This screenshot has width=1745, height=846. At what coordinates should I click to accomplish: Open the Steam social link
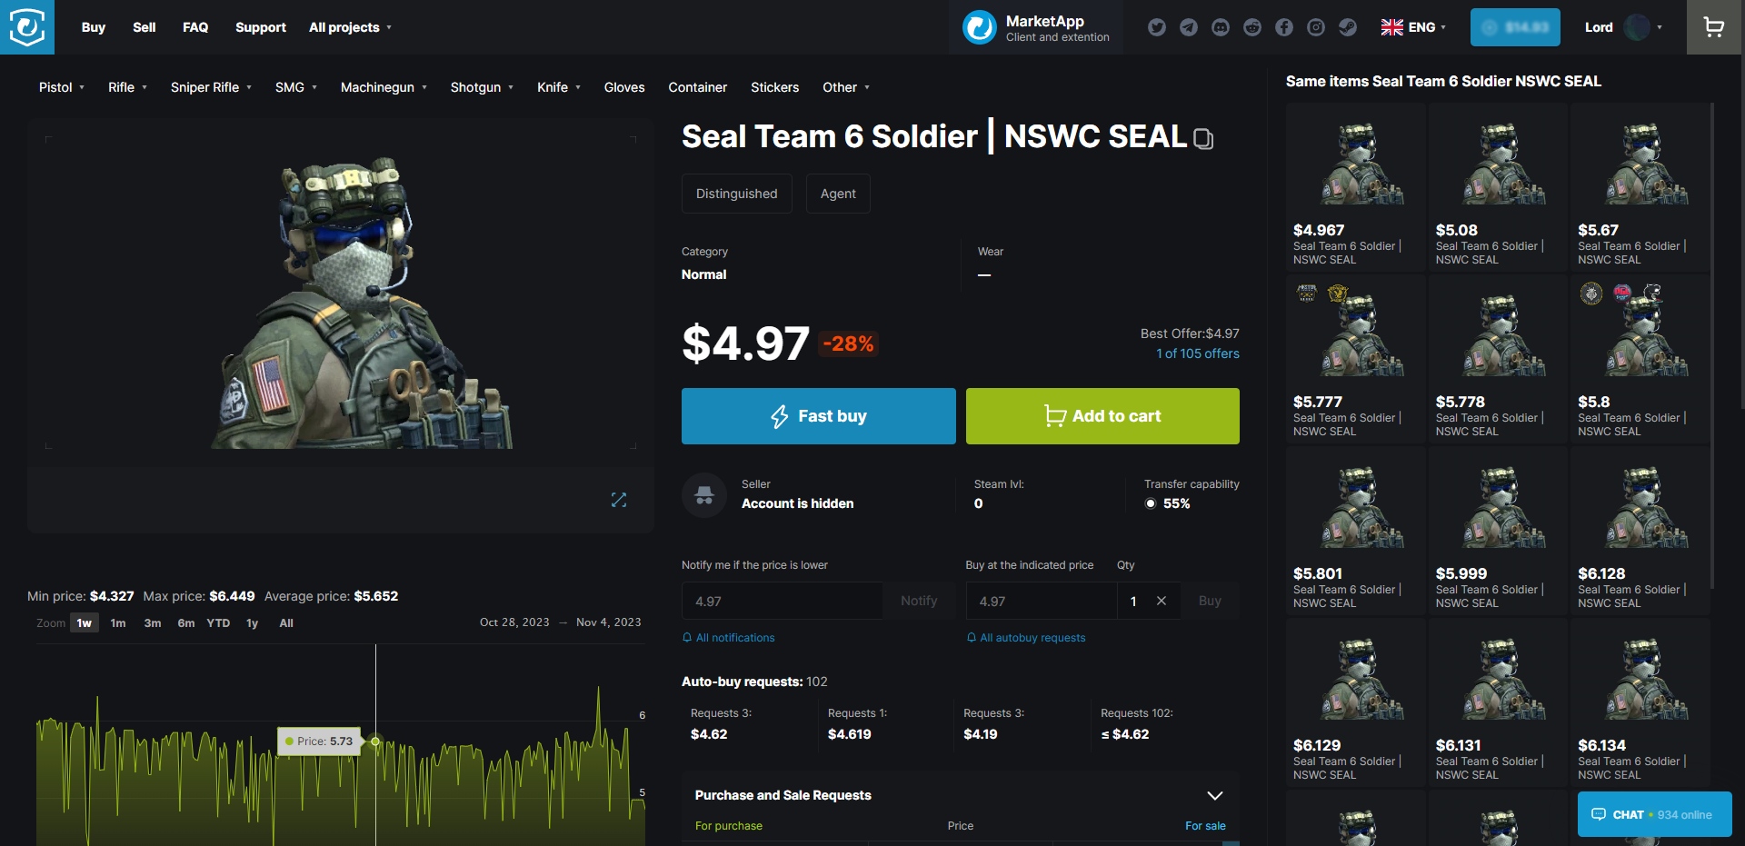pos(1348,27)
